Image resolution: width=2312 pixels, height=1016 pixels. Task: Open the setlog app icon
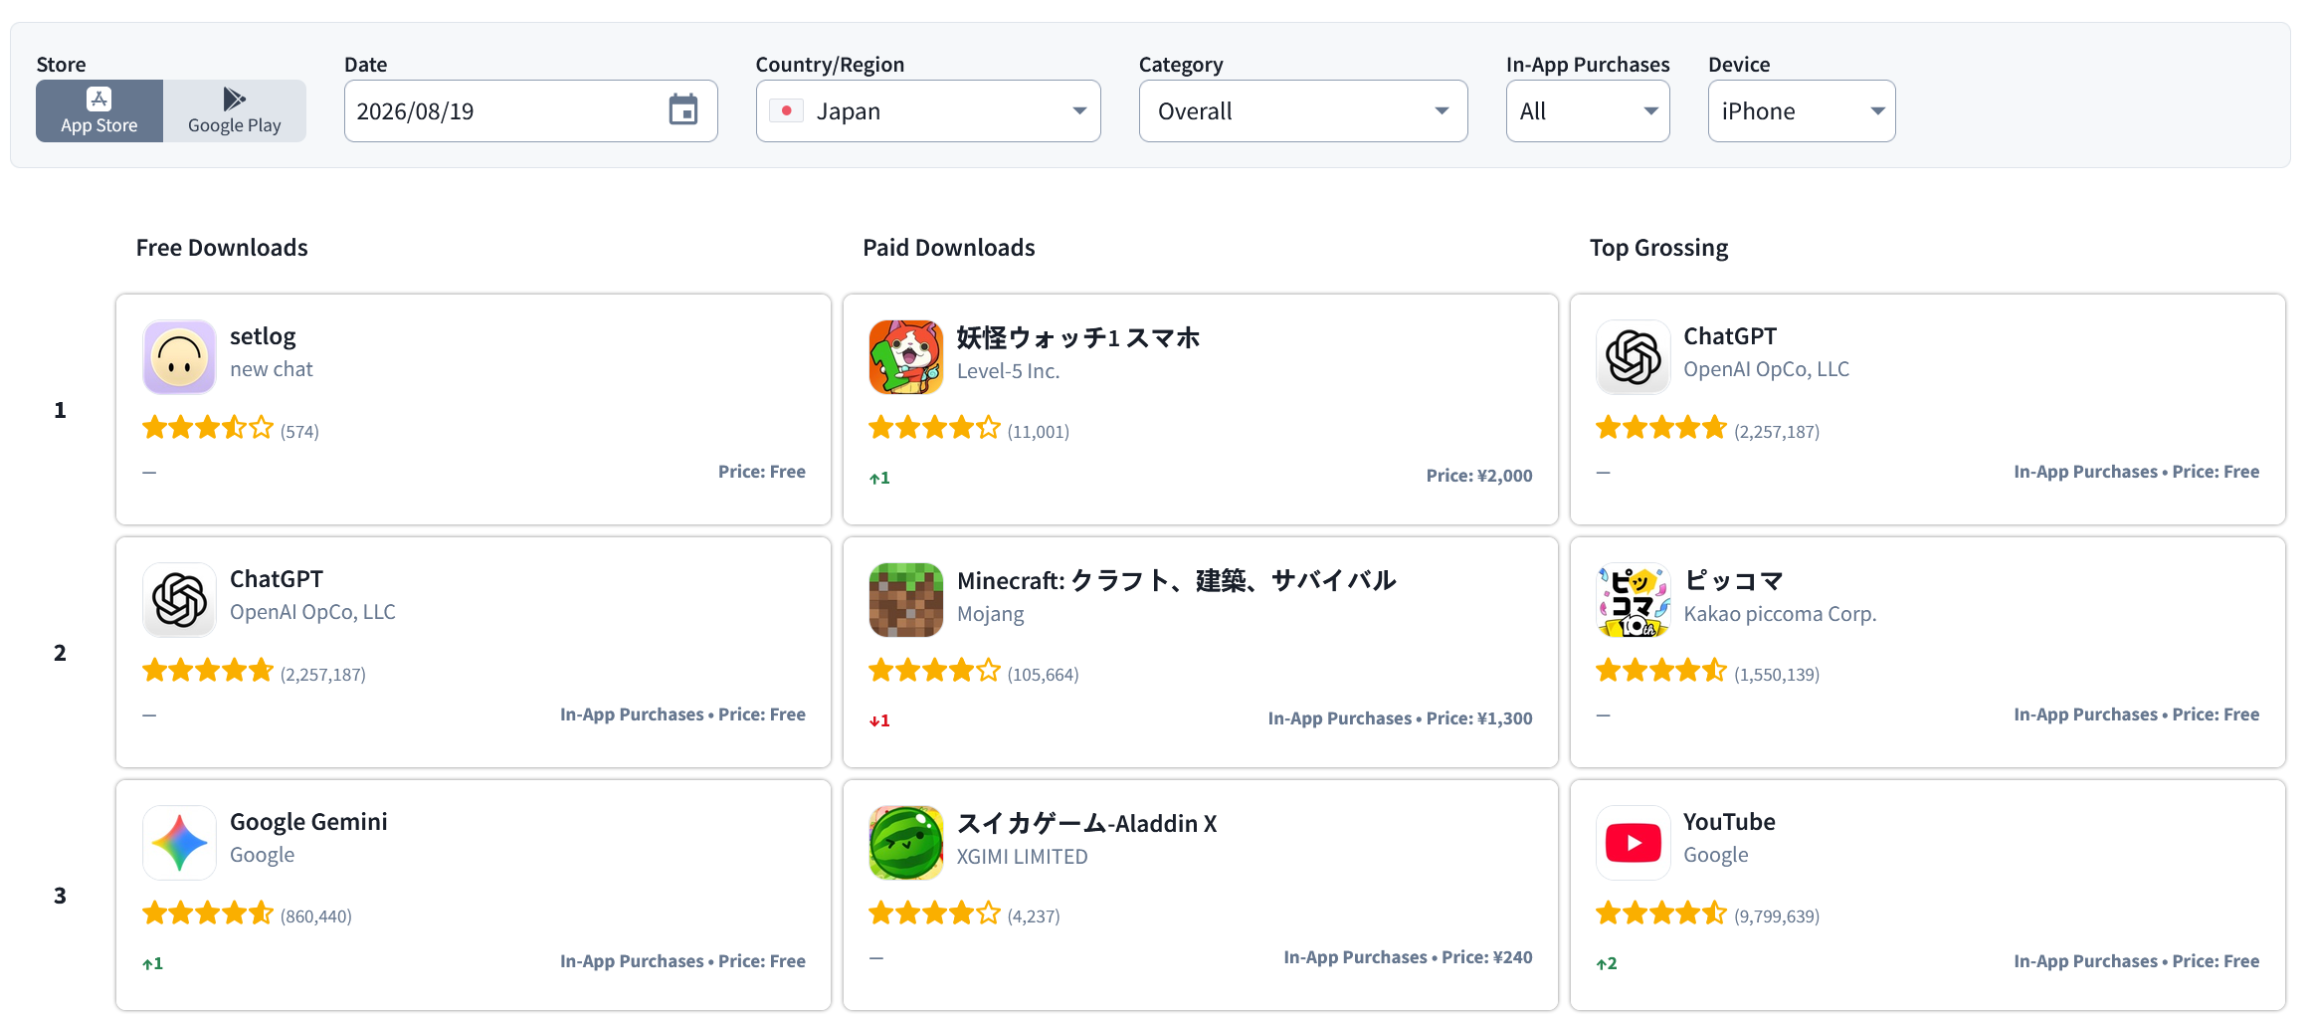click(x=179, y=357)
